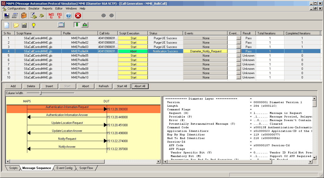Toggle the green hierarchy tree view icon
The image size is (324, 178).
point(85,25)
